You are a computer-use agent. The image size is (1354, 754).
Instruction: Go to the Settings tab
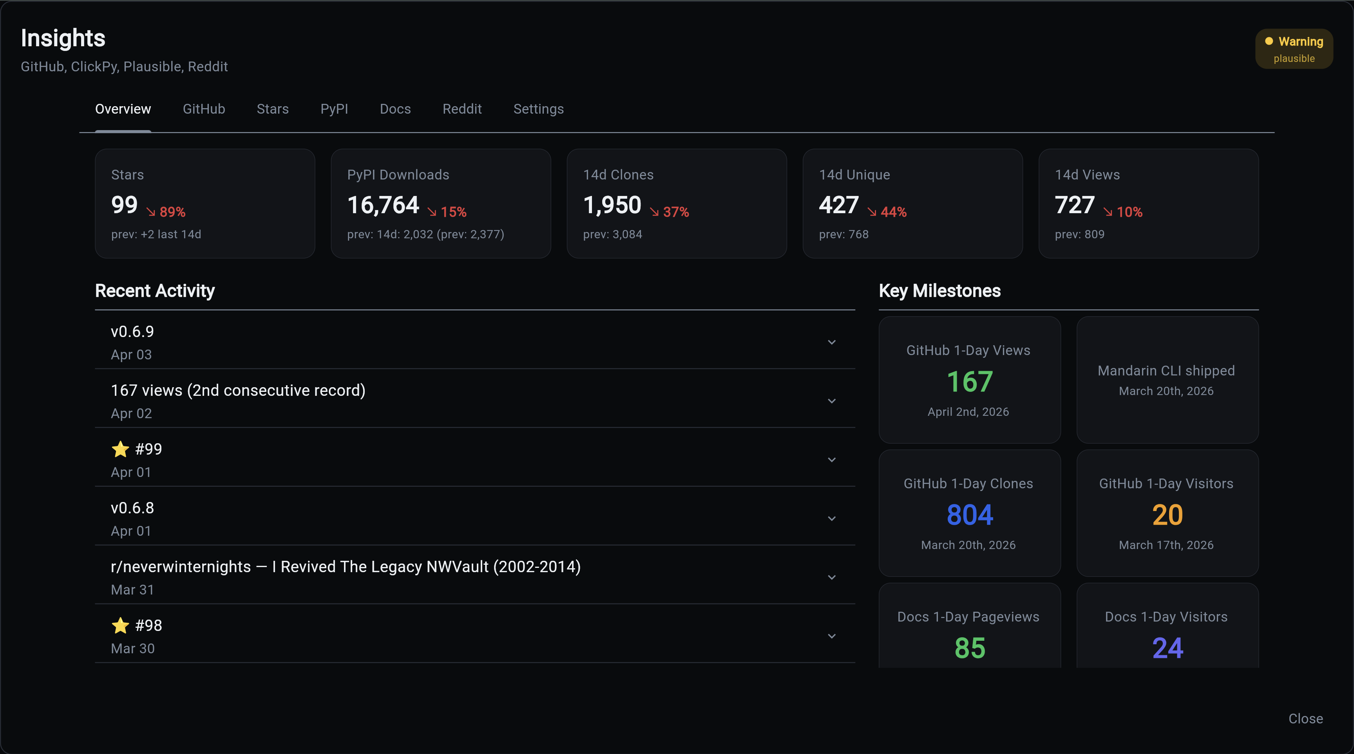(538, 109)
